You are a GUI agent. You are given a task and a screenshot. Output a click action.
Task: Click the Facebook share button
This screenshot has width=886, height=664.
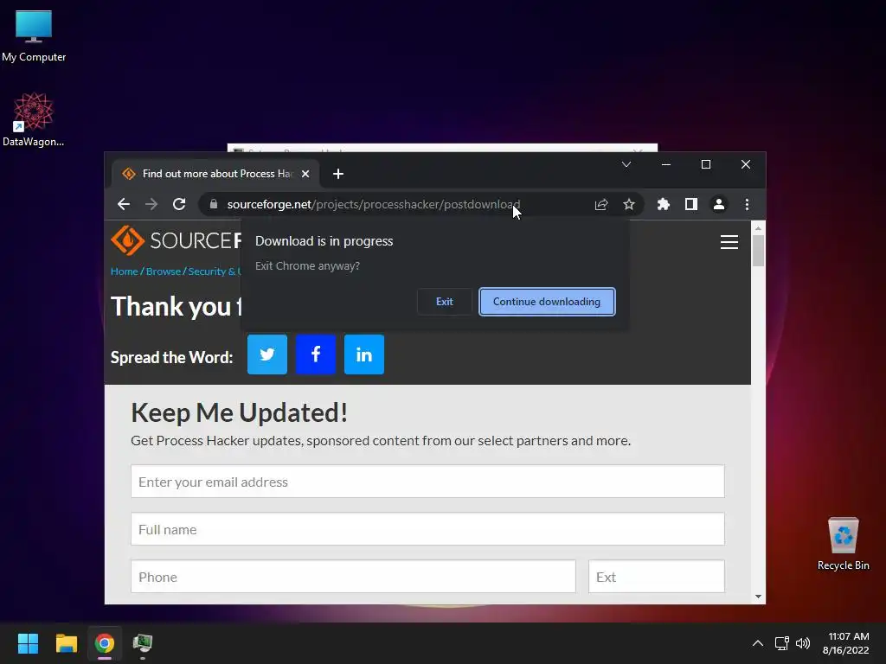(x=315, y=354)
